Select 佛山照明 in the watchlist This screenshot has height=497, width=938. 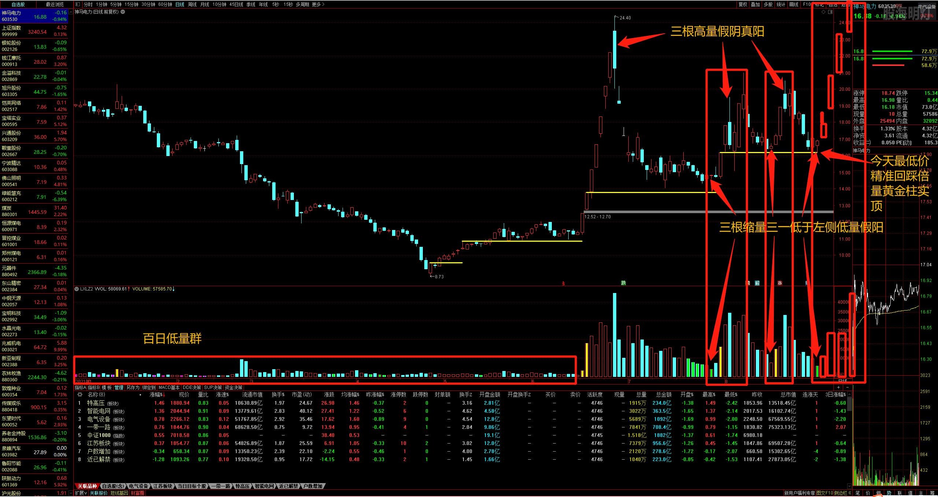(34, 181)
